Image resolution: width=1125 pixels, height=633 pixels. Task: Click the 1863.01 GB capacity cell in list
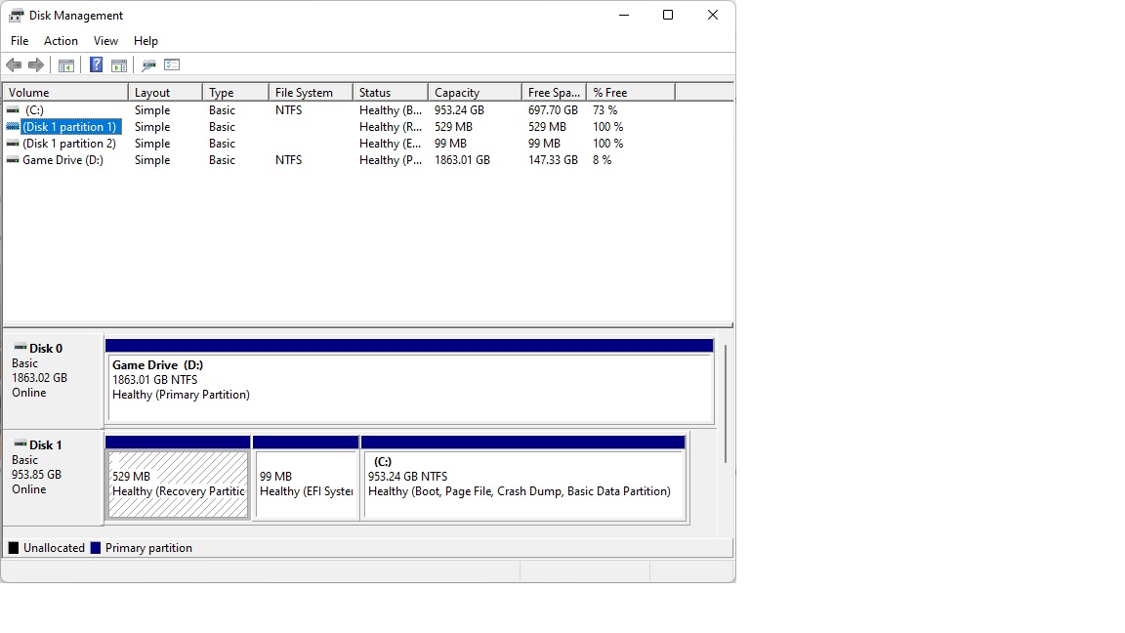(462, 160)
